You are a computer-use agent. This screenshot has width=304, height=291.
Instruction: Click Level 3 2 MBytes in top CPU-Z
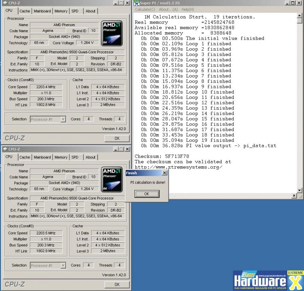[x=108, y=105]
